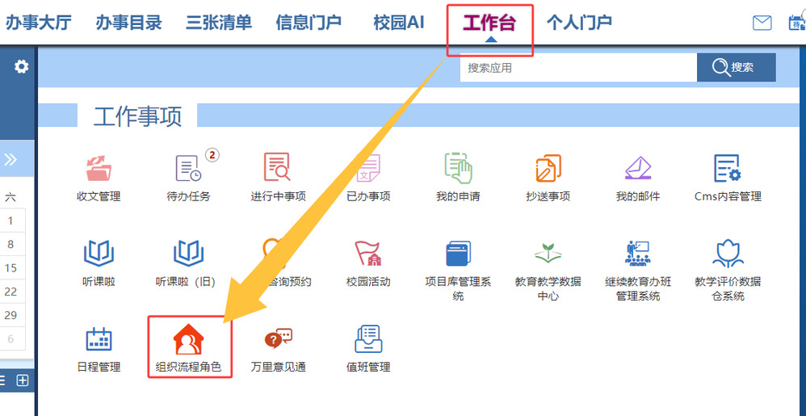This screenshot has width=806, height=416.
Task: Click the 搜索应用 search input field
Action: (577, 68)
